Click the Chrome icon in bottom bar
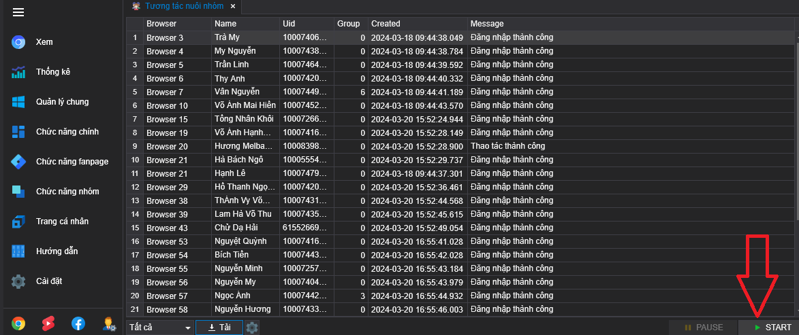 [x=18, y=323]
